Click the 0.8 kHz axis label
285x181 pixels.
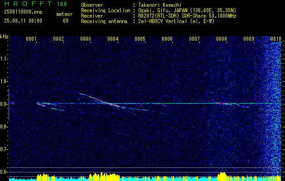click(4, 127)
